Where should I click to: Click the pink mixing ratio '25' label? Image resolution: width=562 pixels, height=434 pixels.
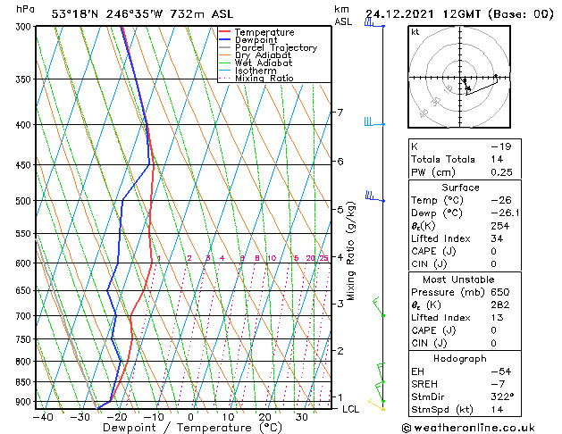[x=324, y=258]
